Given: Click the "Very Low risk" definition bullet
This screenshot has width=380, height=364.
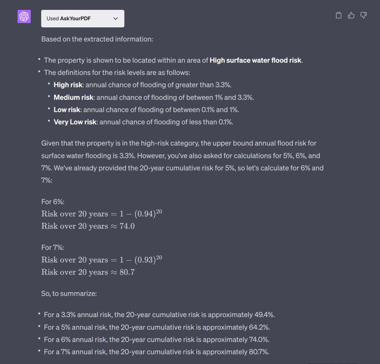Looking at the screenshot, I should coord(143,122).
